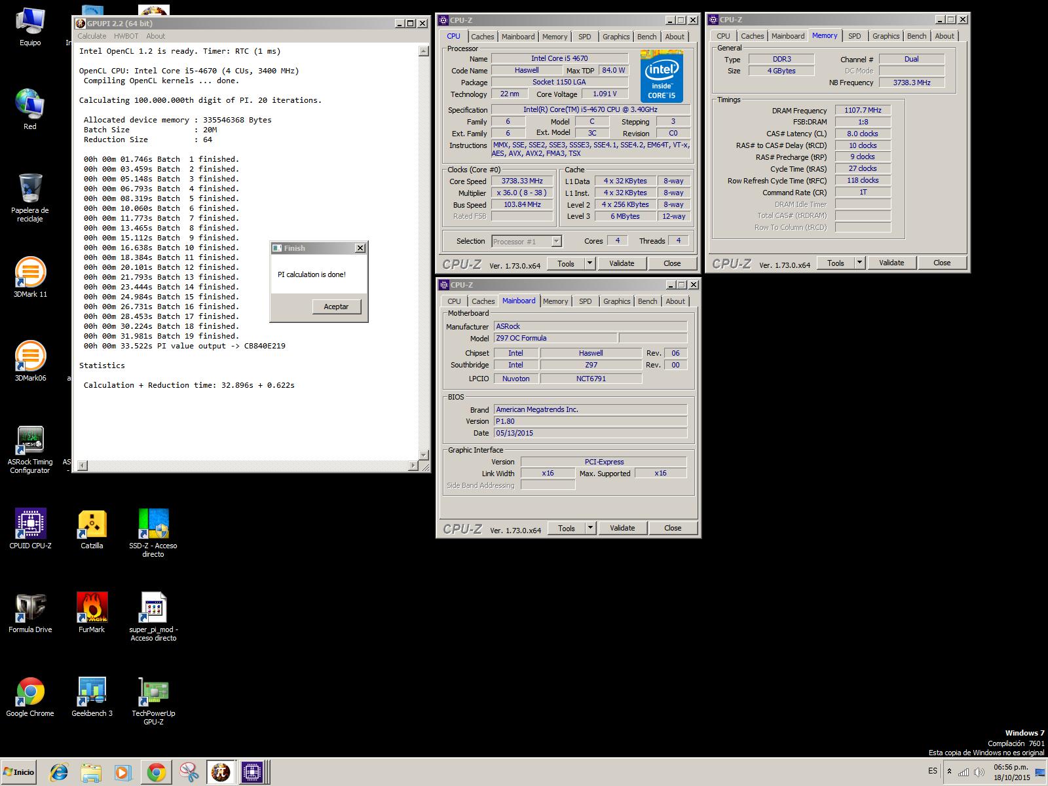Open the Geekbench 3 shortcut
The height and width of the screenshot is (786, 1048).
[x=92, y=696]
